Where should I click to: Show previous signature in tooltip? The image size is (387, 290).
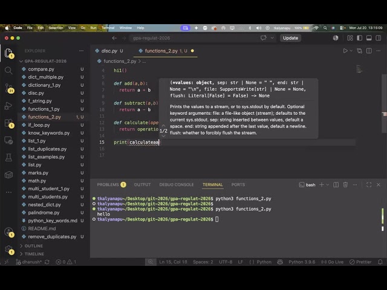tap(163, 126)
